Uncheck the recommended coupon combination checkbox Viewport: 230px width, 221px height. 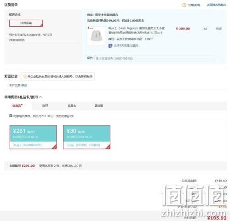coord(11,115)
